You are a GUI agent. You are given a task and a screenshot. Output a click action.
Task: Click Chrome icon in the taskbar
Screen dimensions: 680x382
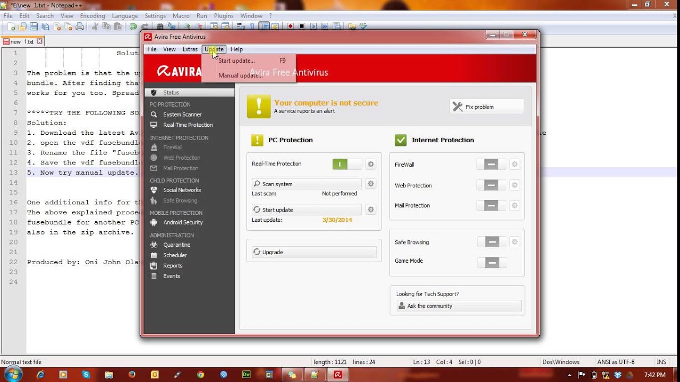tap(200, 375)
